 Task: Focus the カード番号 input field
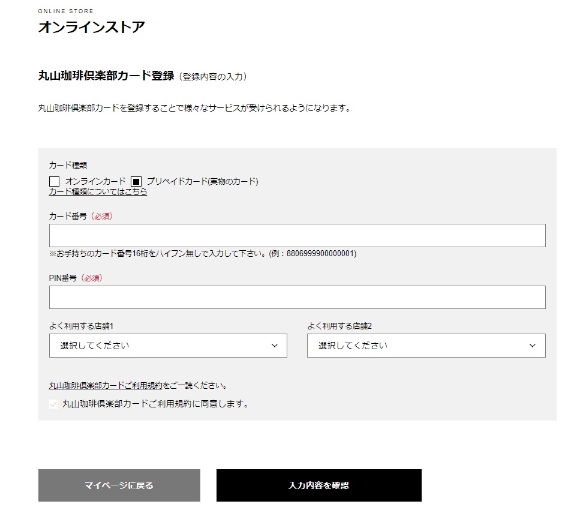297,236
